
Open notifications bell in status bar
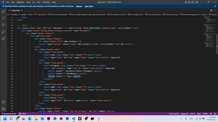[x=215, y=114]
